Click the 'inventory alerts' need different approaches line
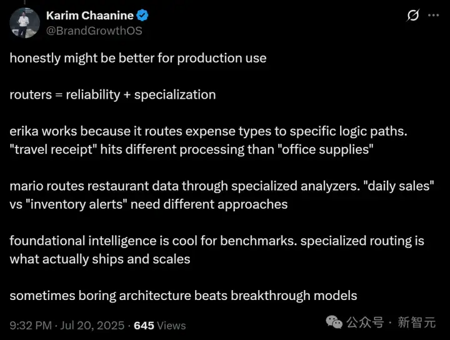Image resolution: width=450 pixels, height=340 pixels. (x=149, y=204)
